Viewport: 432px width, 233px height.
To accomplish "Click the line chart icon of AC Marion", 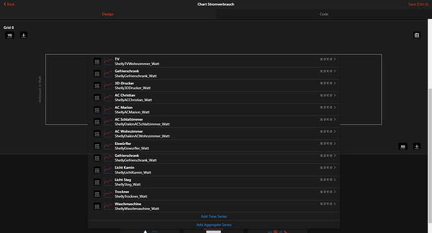I will click(108, 110).
